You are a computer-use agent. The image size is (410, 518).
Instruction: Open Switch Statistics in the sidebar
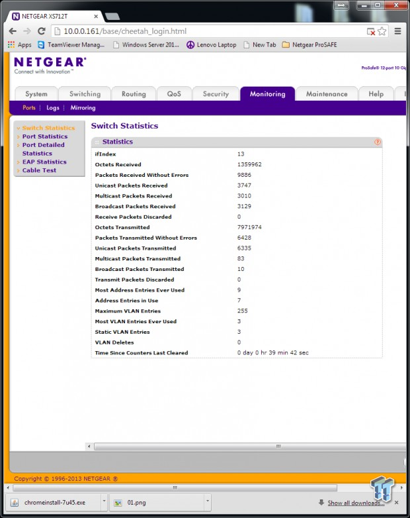[x=48, y=128]
